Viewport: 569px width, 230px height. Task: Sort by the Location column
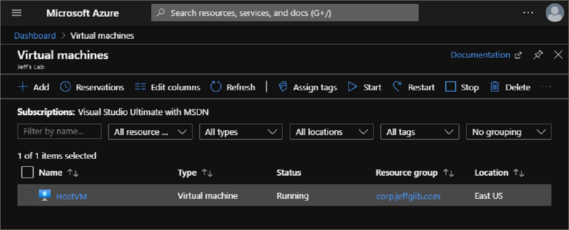(x=499, y=173)
